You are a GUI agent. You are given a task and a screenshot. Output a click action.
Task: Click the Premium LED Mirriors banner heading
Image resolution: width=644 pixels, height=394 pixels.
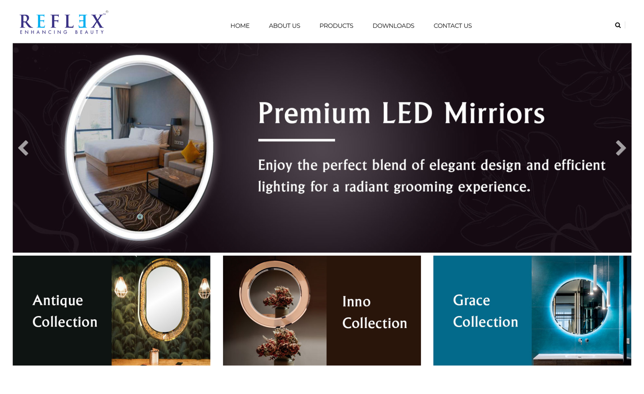(x=401, y=113)
